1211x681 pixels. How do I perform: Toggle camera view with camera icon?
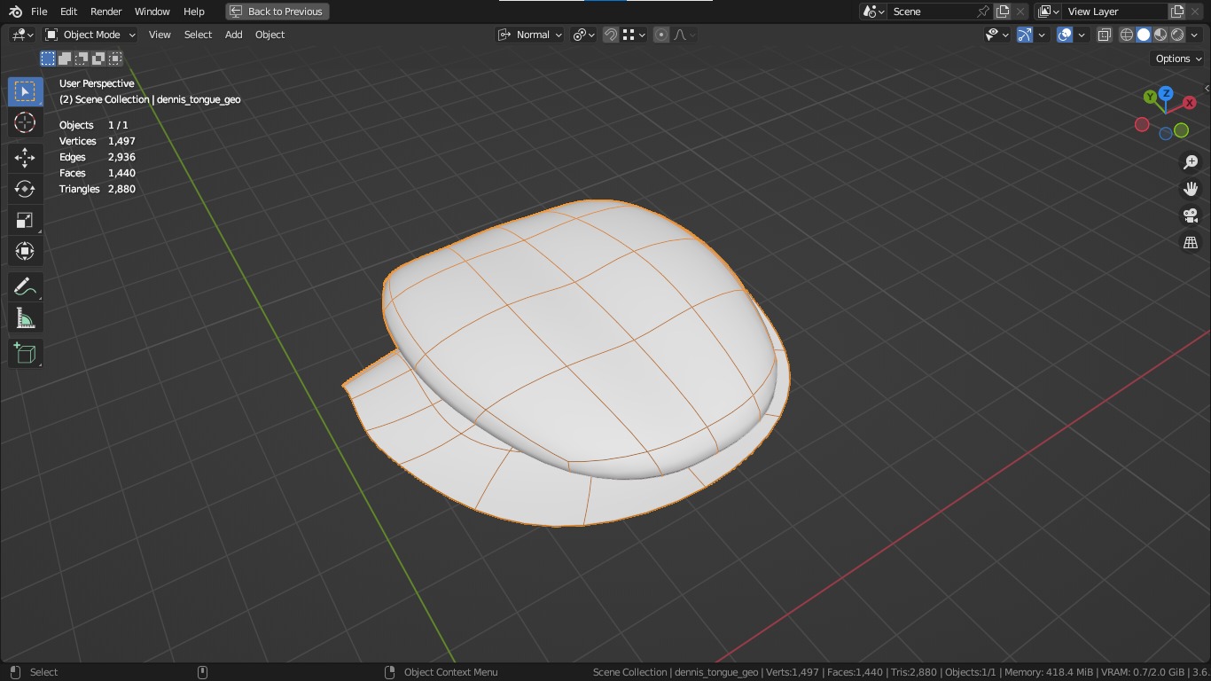[1191, 215]
